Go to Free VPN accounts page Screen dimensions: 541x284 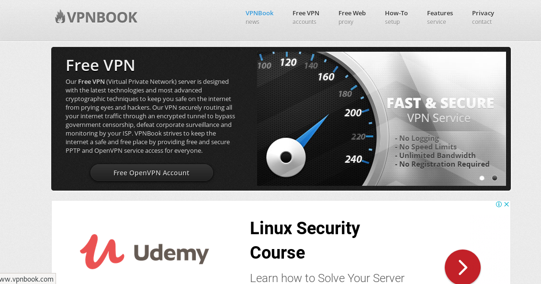coord(306,17)
